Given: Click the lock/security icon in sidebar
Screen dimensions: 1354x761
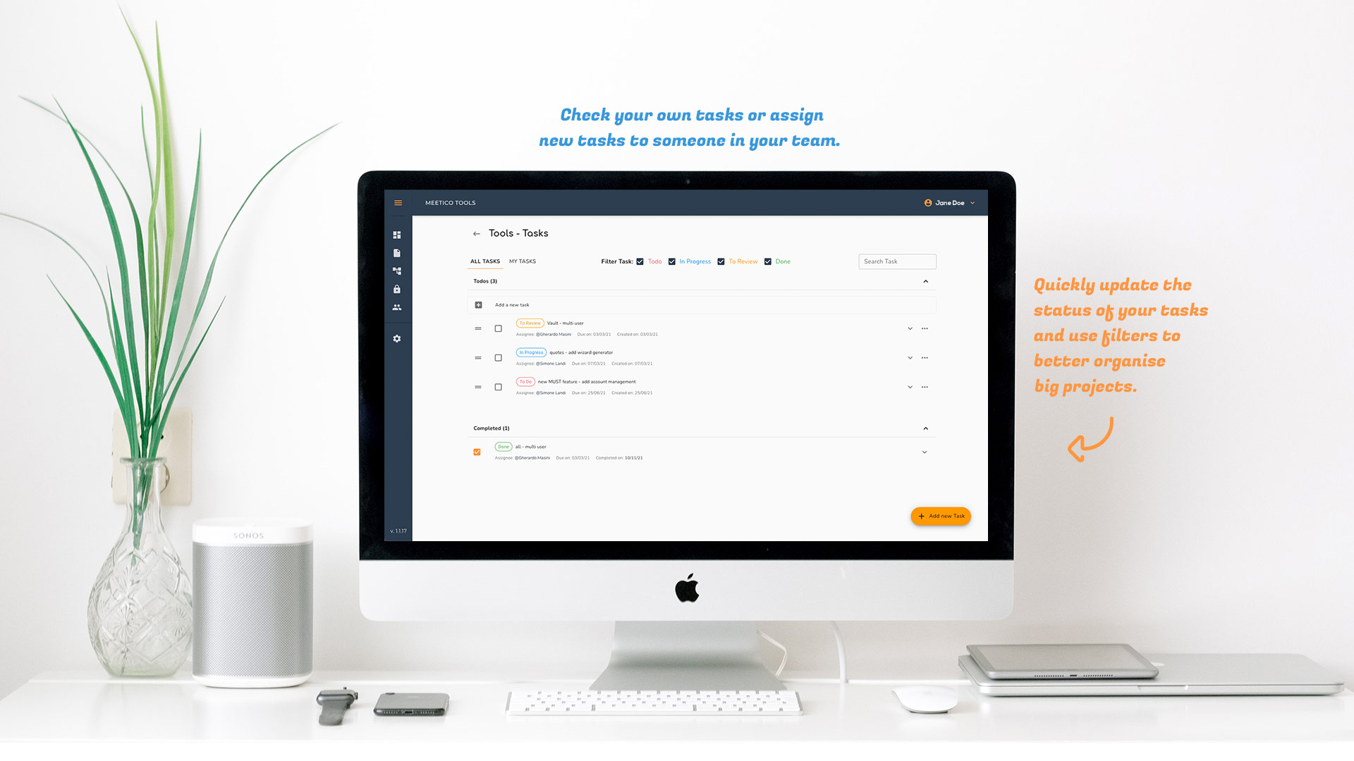Looking at the screenshot, I should coord(398,289).
